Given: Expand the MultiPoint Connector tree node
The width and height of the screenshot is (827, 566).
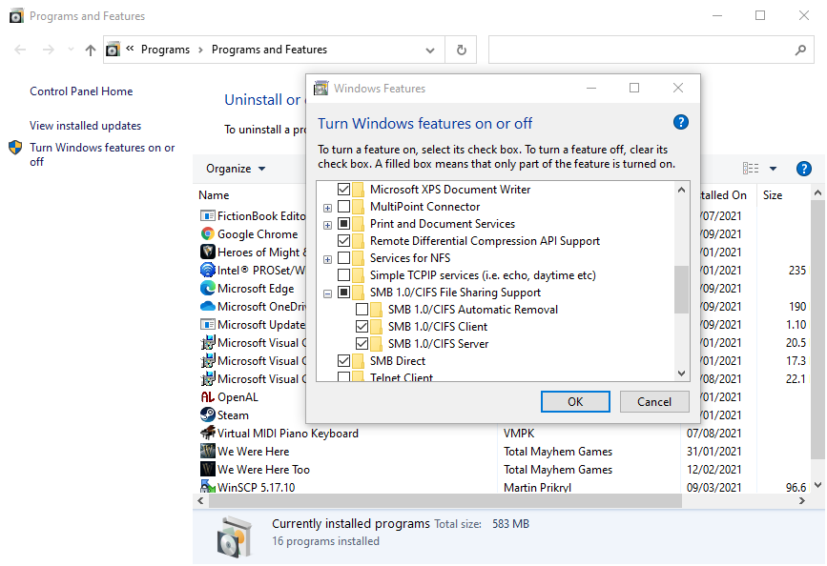Looking at the screenshot, I should point(327,207).
